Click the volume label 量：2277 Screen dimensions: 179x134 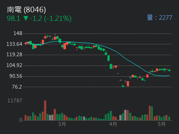click(x=160, y=17)
